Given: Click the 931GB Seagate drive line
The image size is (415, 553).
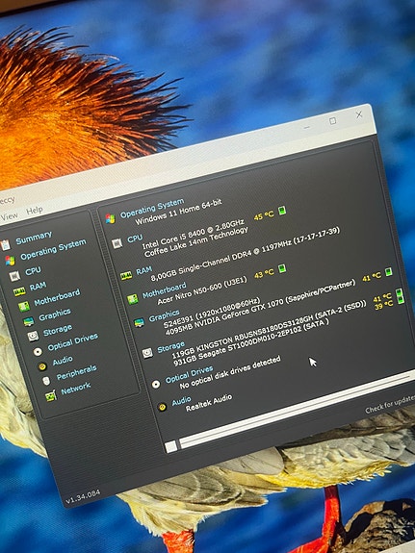Looking at the screenshot, I should (251, 341).
